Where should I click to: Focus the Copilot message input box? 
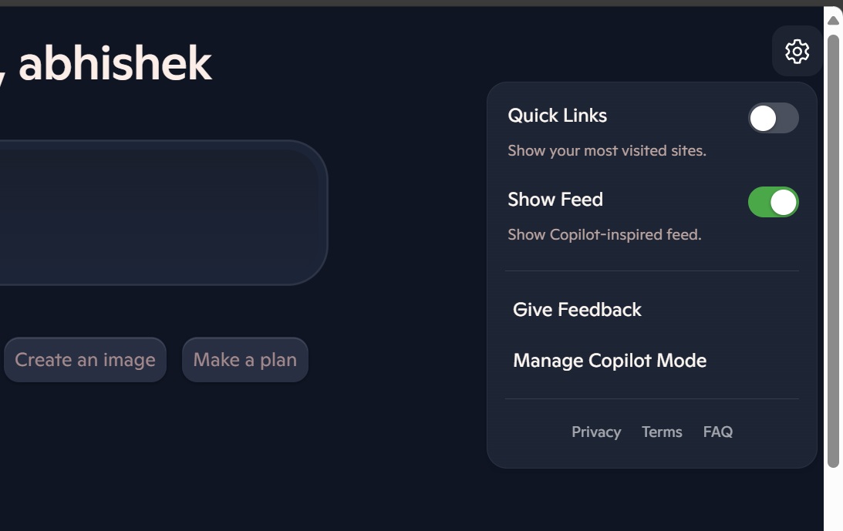click(x=154, y=213)
